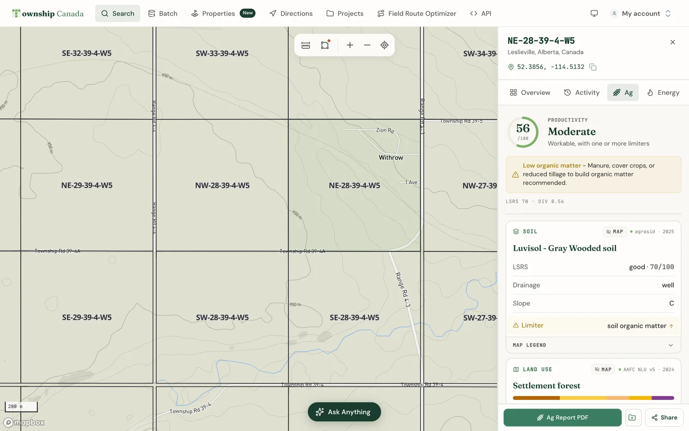Share this parcel
The image size is (689, 431).
[664, 418]
